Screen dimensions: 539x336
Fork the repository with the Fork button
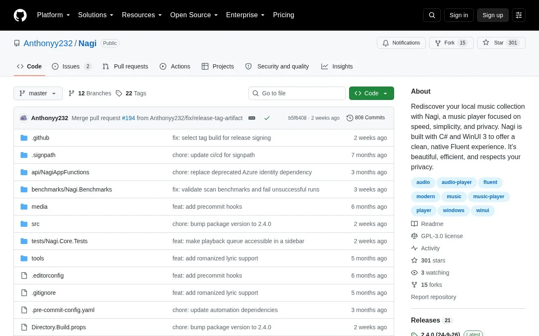451,43
